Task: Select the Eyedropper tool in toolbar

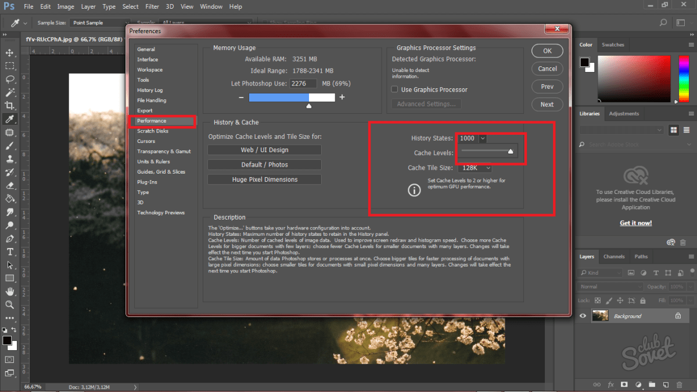Action: [x=10, y=119]
